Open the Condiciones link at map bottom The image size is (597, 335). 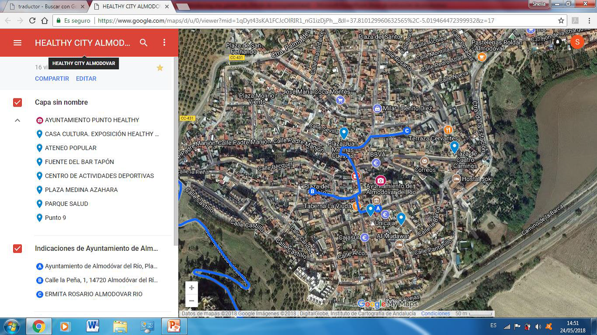[435, 314]
